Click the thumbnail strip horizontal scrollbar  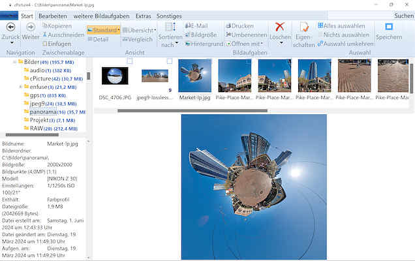[183, 110]
